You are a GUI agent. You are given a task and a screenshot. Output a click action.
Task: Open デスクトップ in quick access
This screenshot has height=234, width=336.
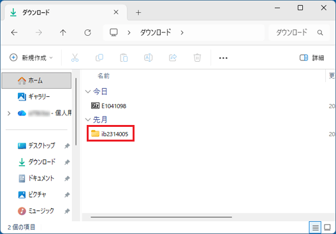tap(36, 146)
